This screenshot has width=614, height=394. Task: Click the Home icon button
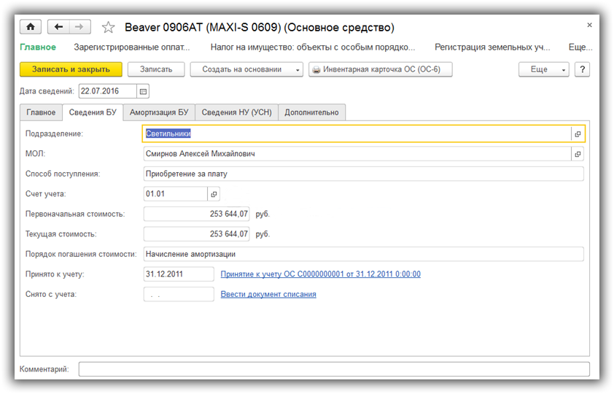click(31, 27)
